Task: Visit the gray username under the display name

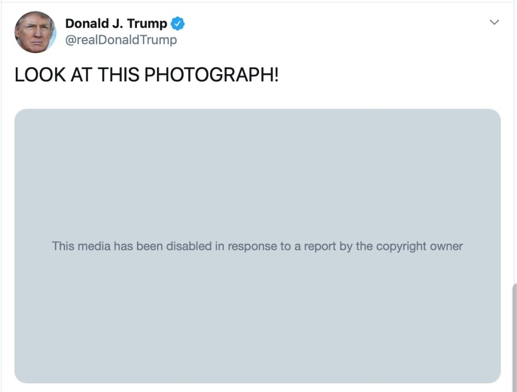Action: click(121, 40)
